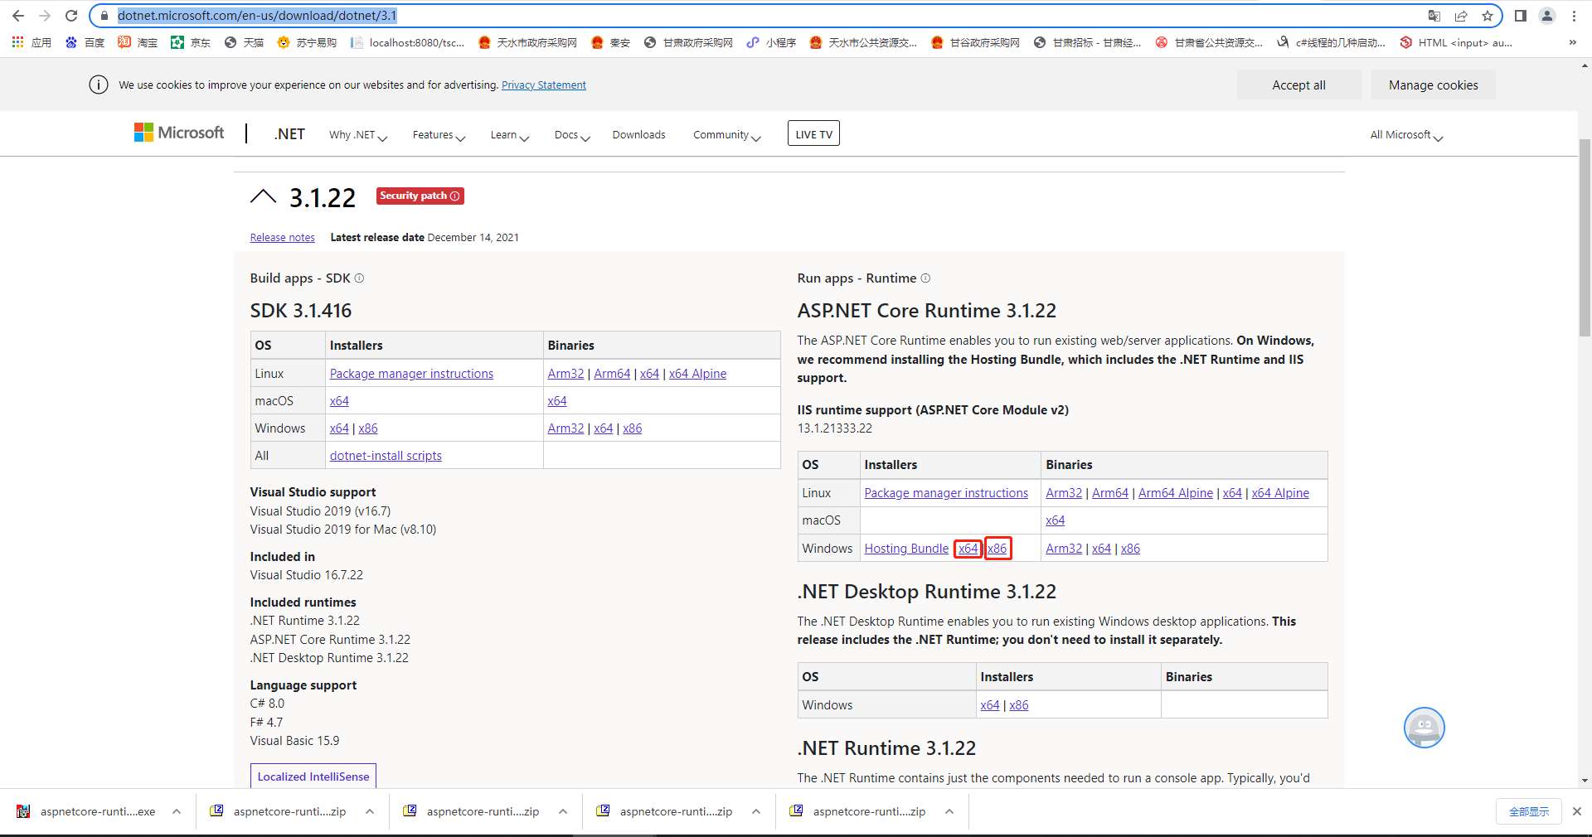1592x837 pixels.
Task: Open the browser three-dot menu icon
Action: pos(1575,16)
